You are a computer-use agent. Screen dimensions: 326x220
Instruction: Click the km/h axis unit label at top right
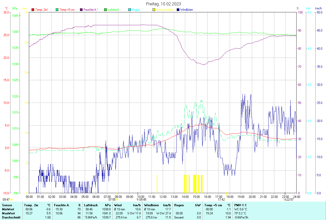coord(319,8)
